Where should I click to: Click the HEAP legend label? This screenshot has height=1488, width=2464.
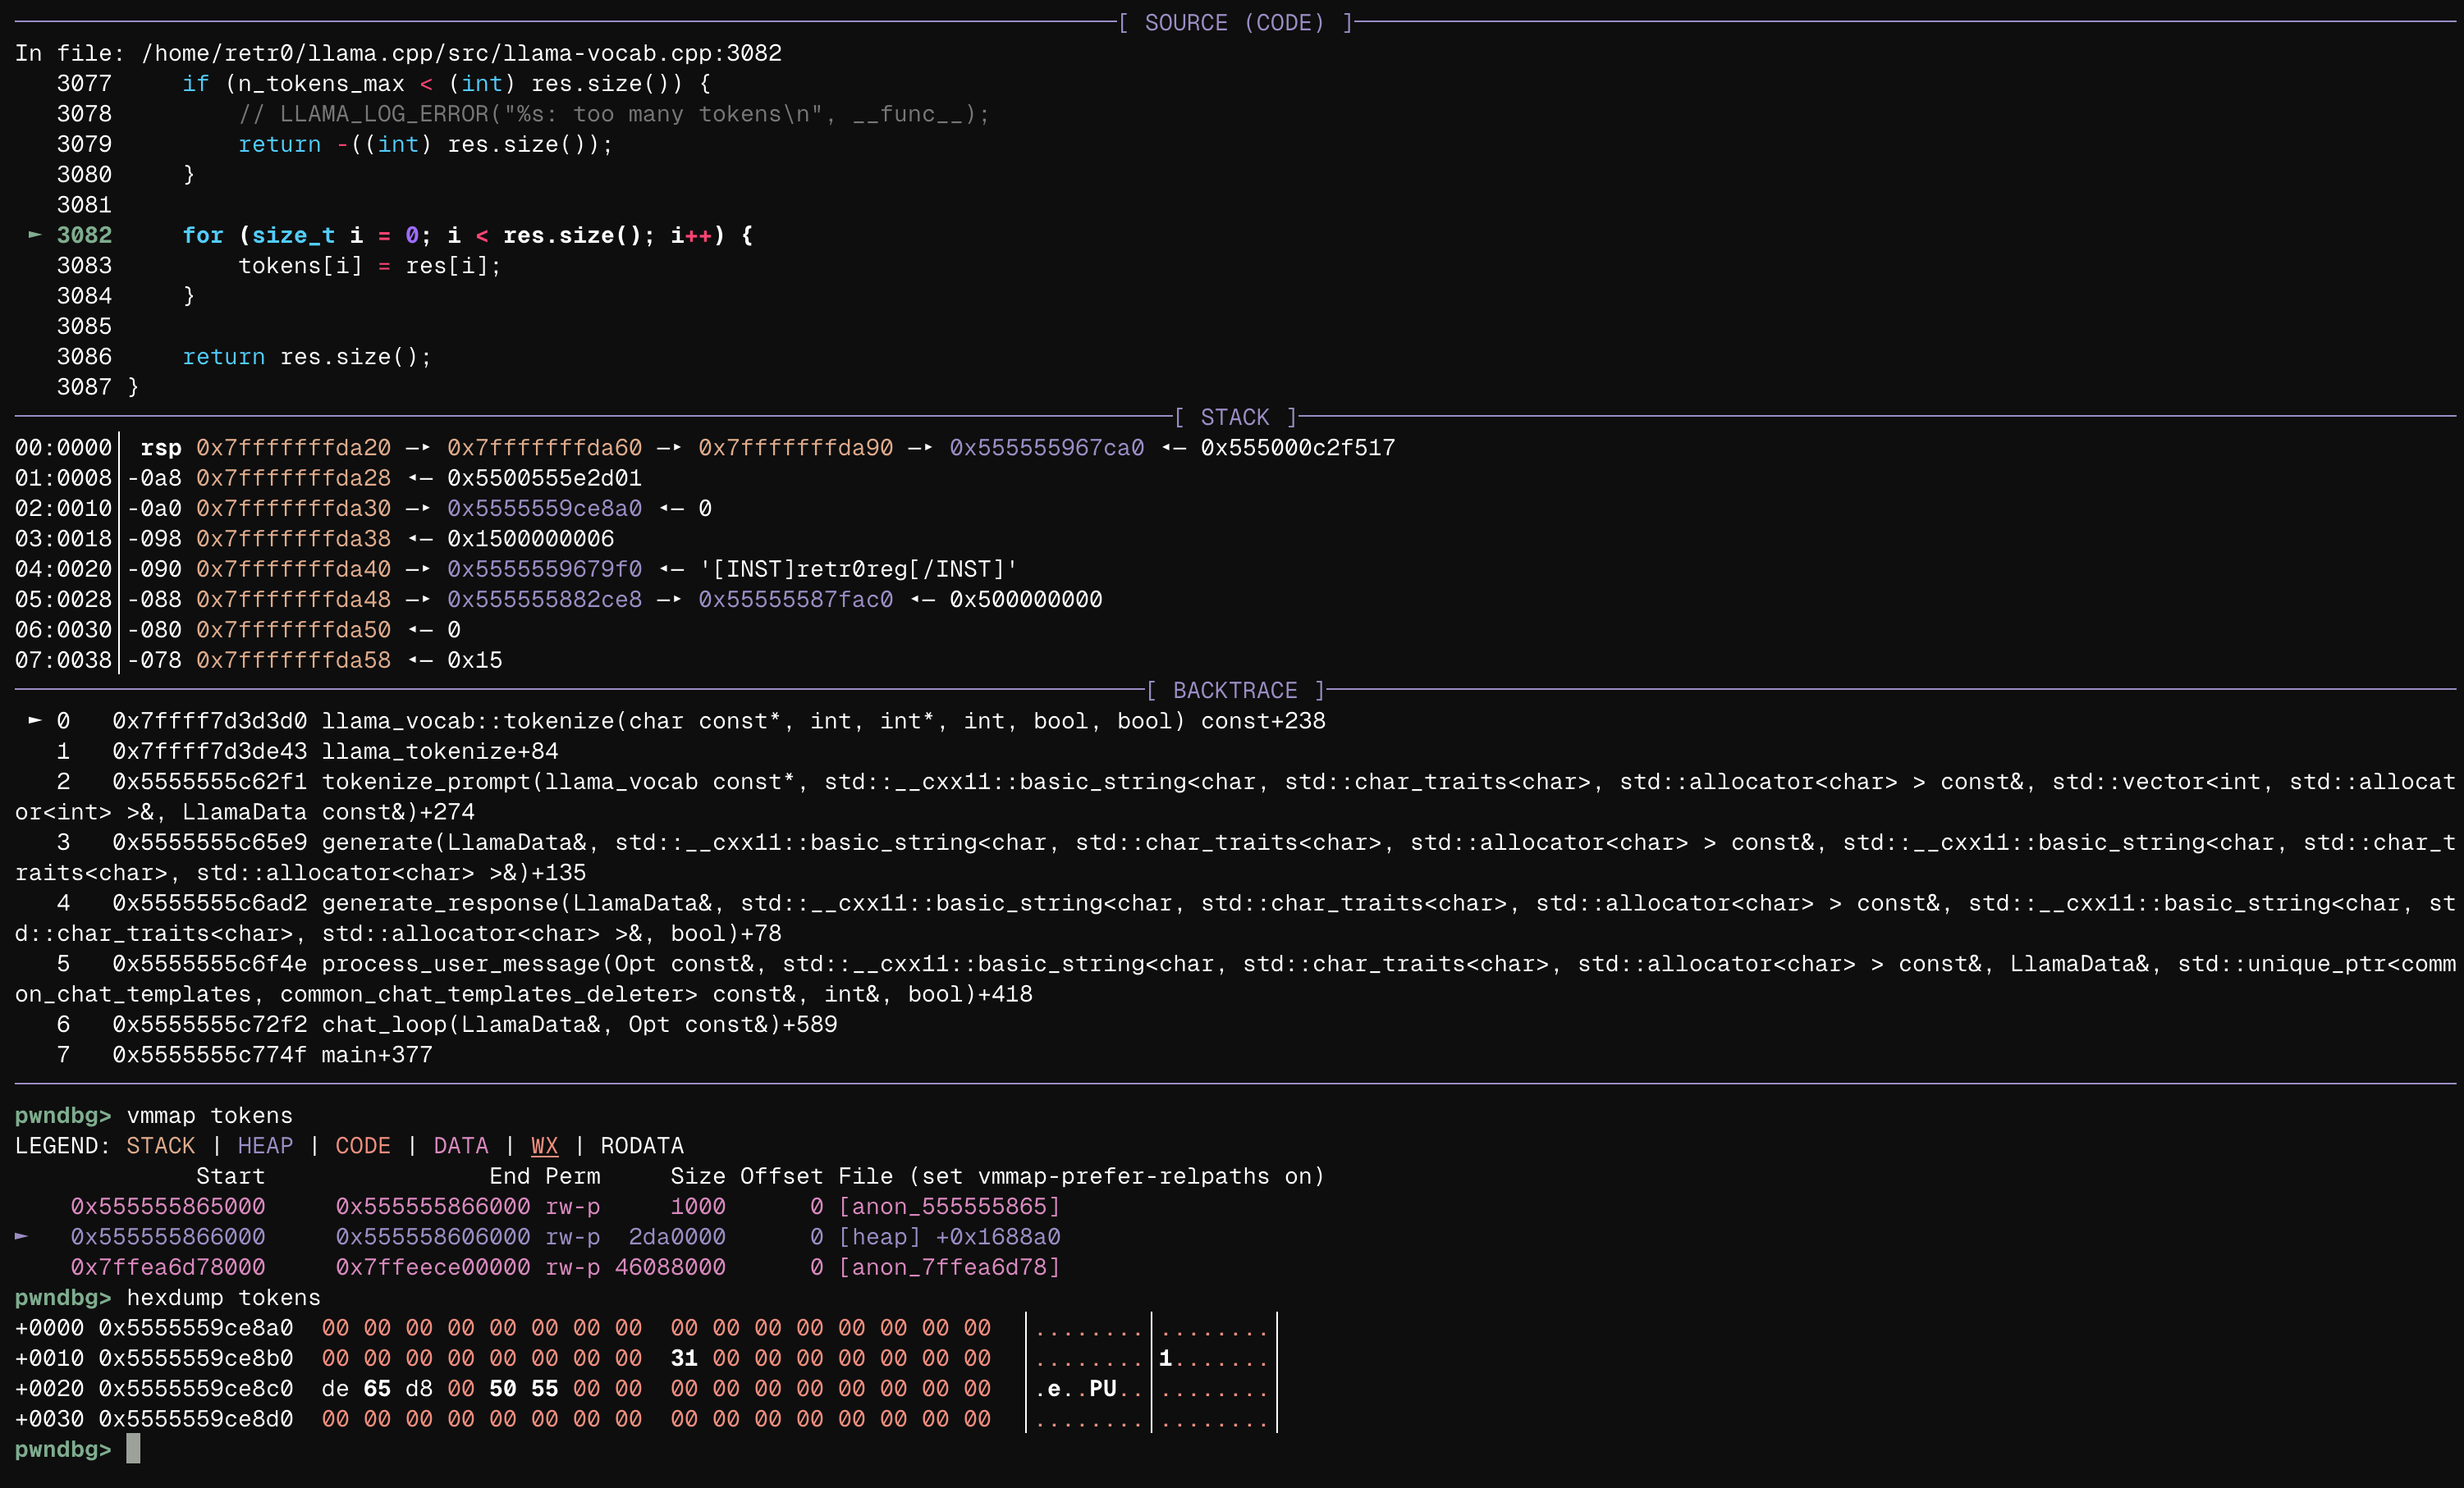[265, 1145]
